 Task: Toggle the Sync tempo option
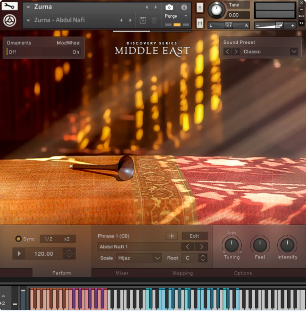[x=18, y=239]
